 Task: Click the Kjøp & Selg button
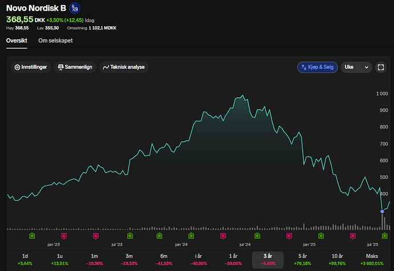(317, 67)
